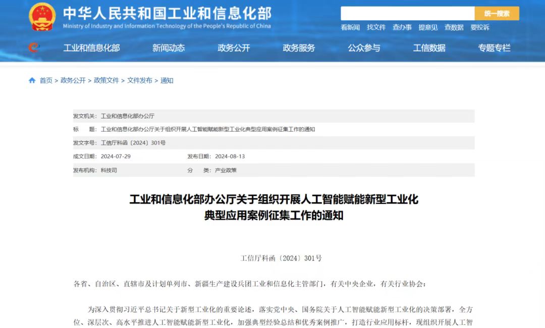This screenshot has width=545, height=328.
Task: Click the red e icon in navbar
Action: coord(33,48)
